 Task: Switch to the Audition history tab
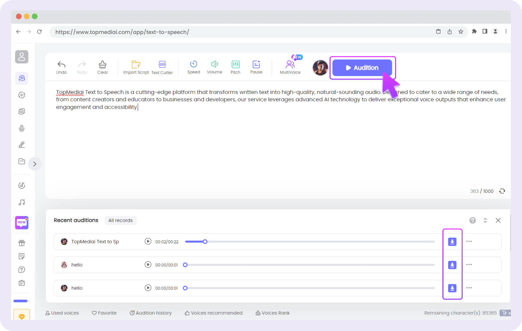click(151, 313)
